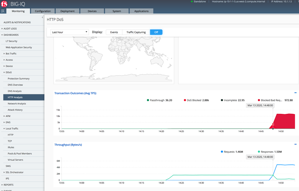
Task: Toggle the Passthrough legend dot
Action: click(x=148, y=100)
